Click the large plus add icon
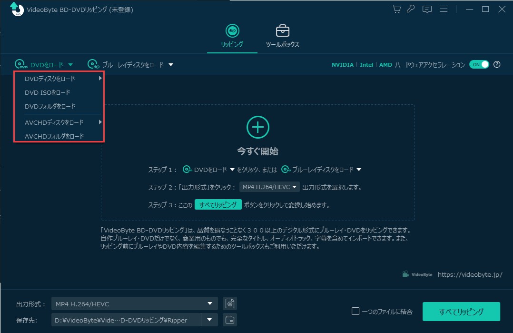 257,127
